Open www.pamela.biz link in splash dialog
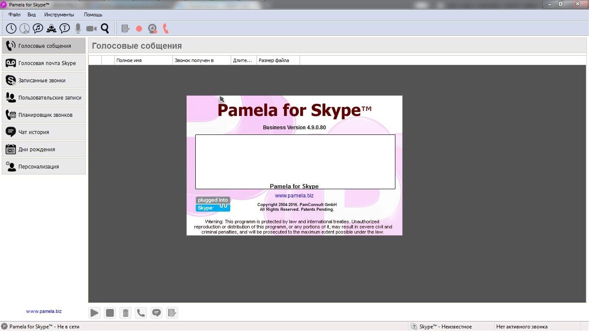This screenshot has width=589, height=331. coord(294,196)
